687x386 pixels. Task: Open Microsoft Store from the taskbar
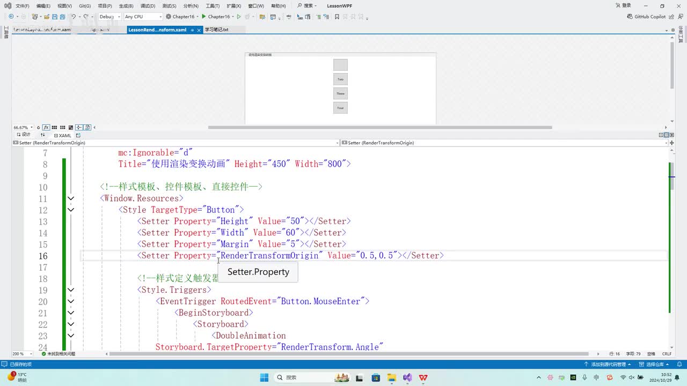tap(375, 377)
